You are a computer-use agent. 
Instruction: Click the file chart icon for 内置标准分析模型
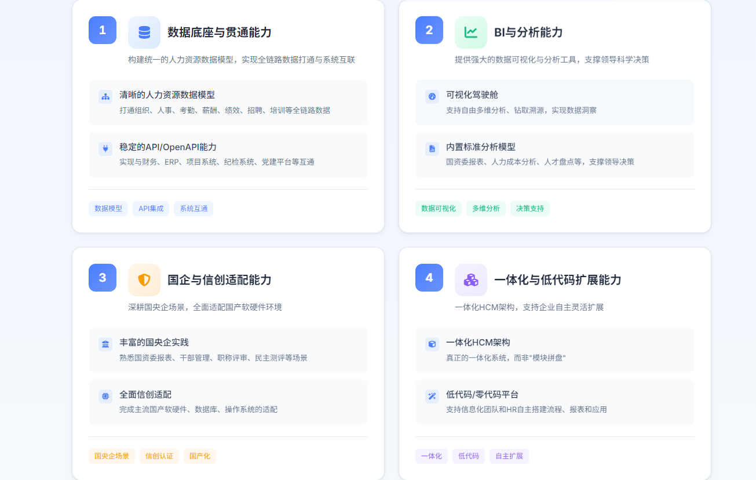pyautogui.click(x=432, y=149)
